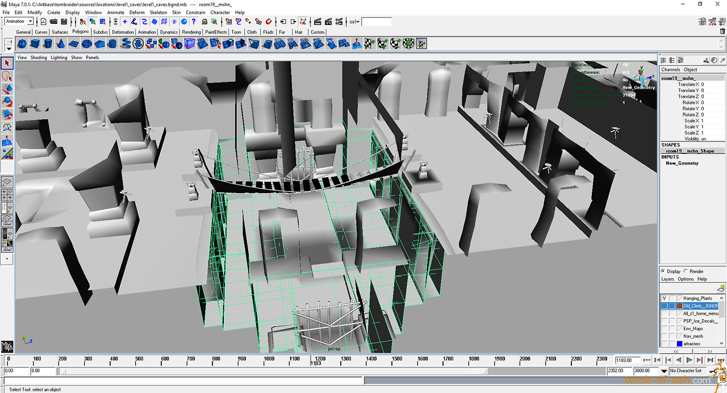Switch to the Curves shelf tab

tap(41, 32)
